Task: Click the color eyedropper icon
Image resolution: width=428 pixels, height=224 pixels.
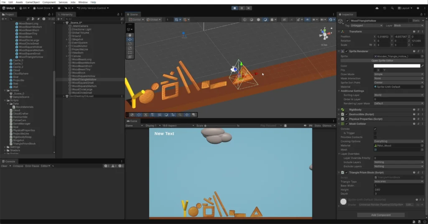Action: click(423, 66)
